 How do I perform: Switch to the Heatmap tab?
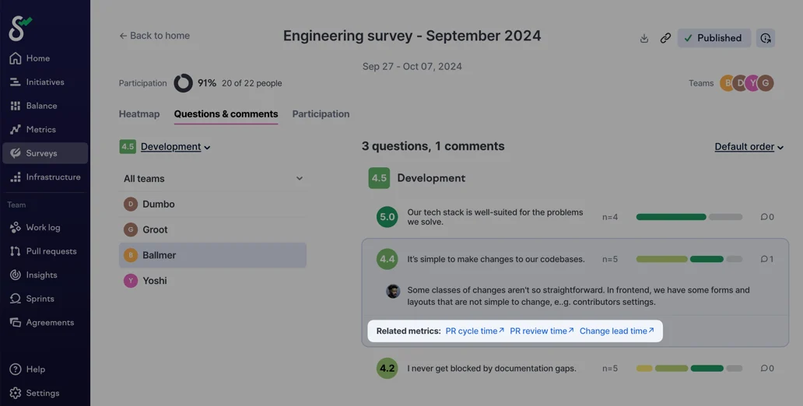pyautogui.click(x=139, y=114)
